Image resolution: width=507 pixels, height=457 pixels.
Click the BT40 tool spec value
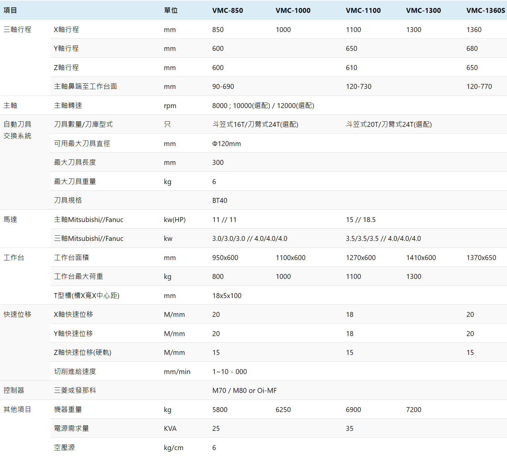coord(220,201)
